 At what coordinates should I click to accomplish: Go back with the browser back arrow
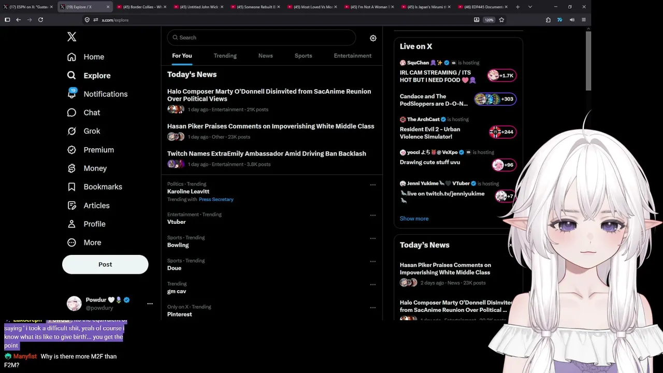(18, 20)
